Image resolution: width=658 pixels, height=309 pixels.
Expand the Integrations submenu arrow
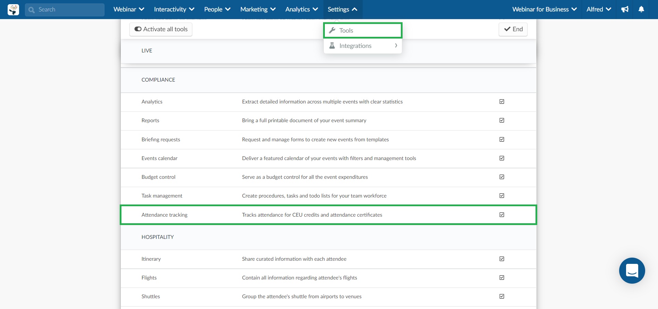click(396, 45)
